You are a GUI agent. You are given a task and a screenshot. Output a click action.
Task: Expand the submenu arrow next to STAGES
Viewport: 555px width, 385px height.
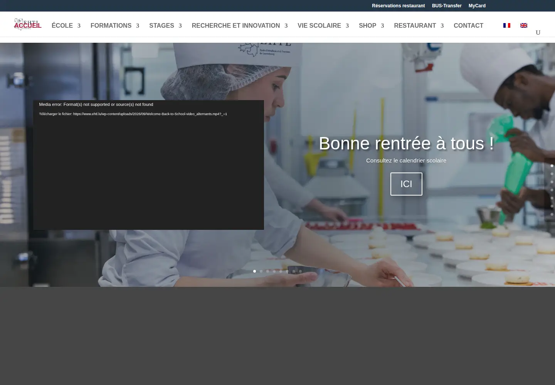[x=180, y=26]
